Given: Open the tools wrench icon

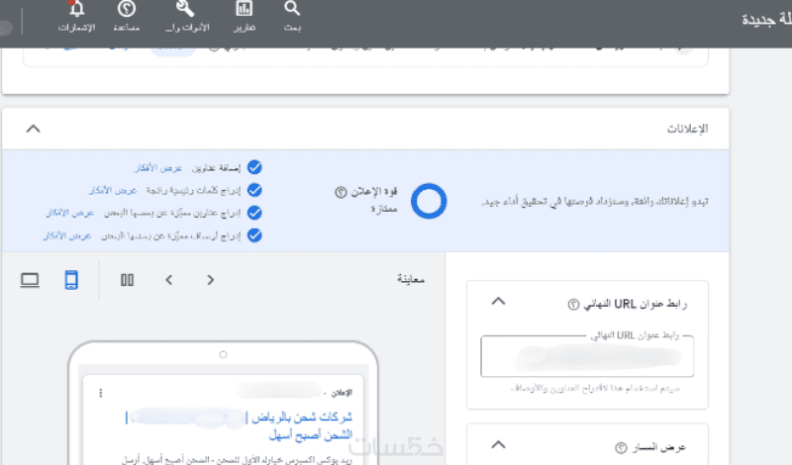Looking at the screenshot, I should coord(185,9).
